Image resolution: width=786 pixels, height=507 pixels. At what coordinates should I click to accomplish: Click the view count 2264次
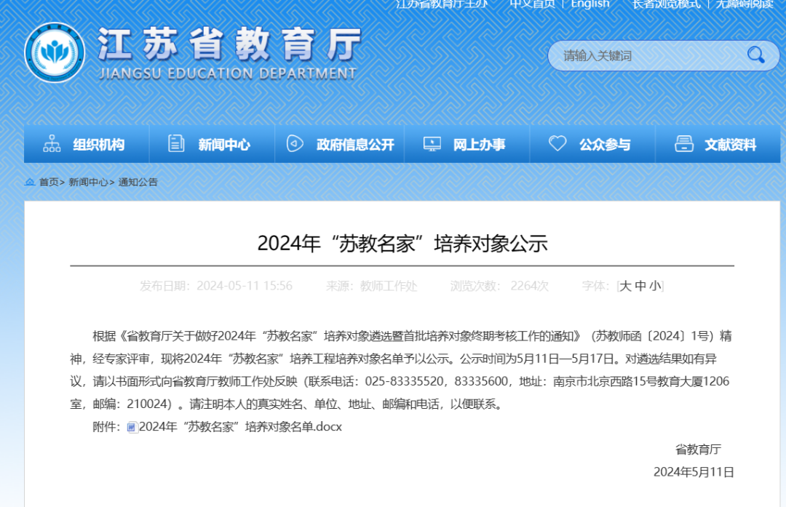pos(529,286)
